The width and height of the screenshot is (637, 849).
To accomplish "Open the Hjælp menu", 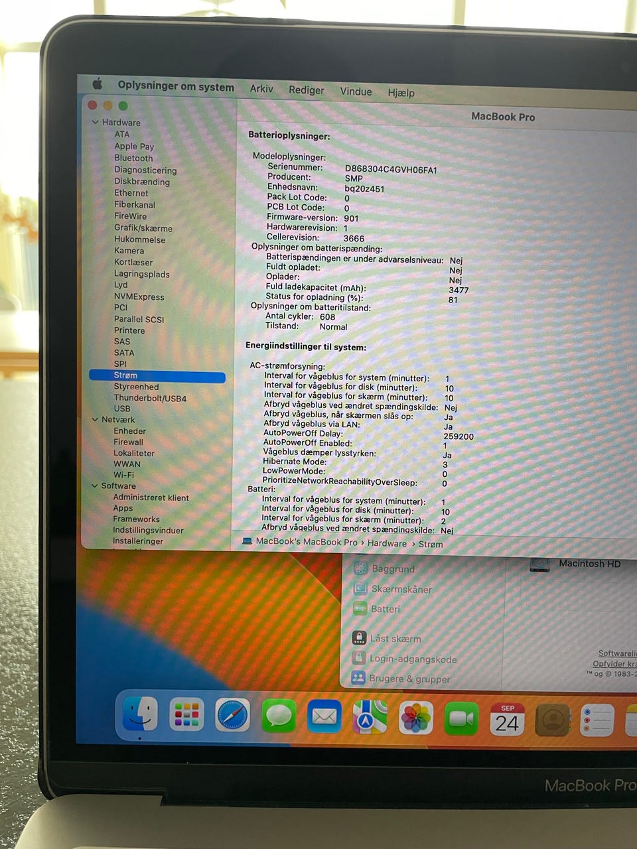I will coord(401,92).
